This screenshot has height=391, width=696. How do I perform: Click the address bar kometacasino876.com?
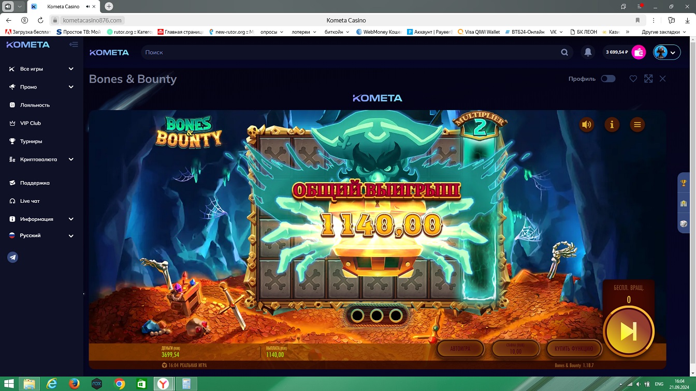click(92, 20)
